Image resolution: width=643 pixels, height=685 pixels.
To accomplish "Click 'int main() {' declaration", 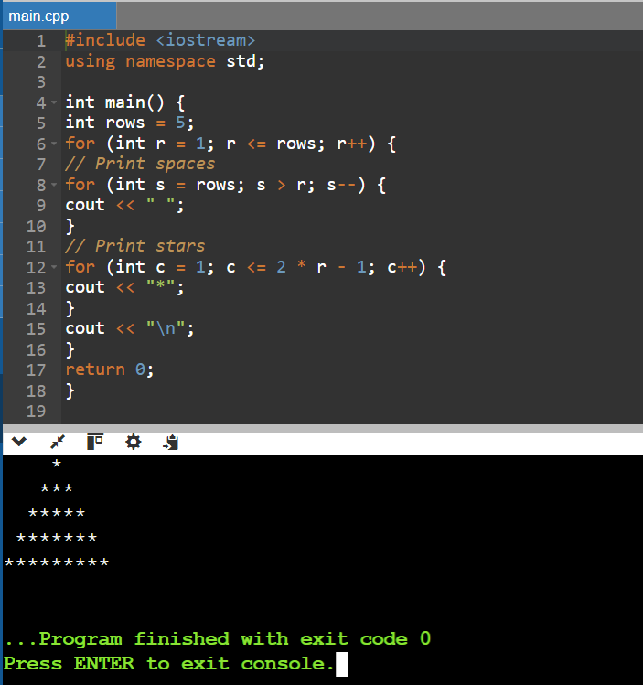I will [x=125, y=102].
